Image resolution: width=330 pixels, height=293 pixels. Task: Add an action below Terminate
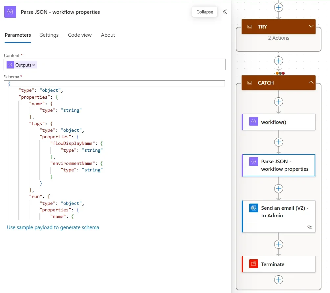(278, 280)
